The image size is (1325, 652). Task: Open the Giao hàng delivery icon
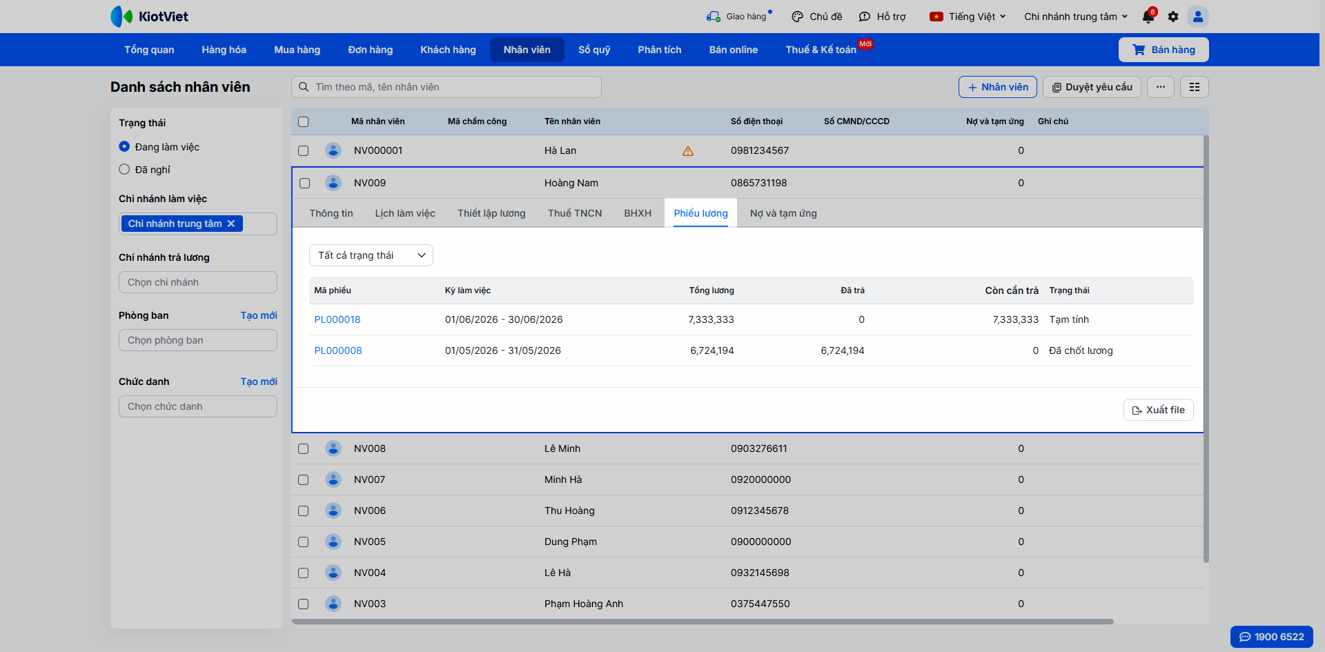(x=714, y=17)
